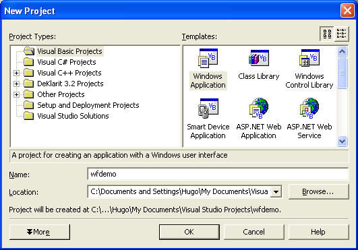Click the 'Project Types:' label
Screen dimensions: 358x250
click(32, 36)
